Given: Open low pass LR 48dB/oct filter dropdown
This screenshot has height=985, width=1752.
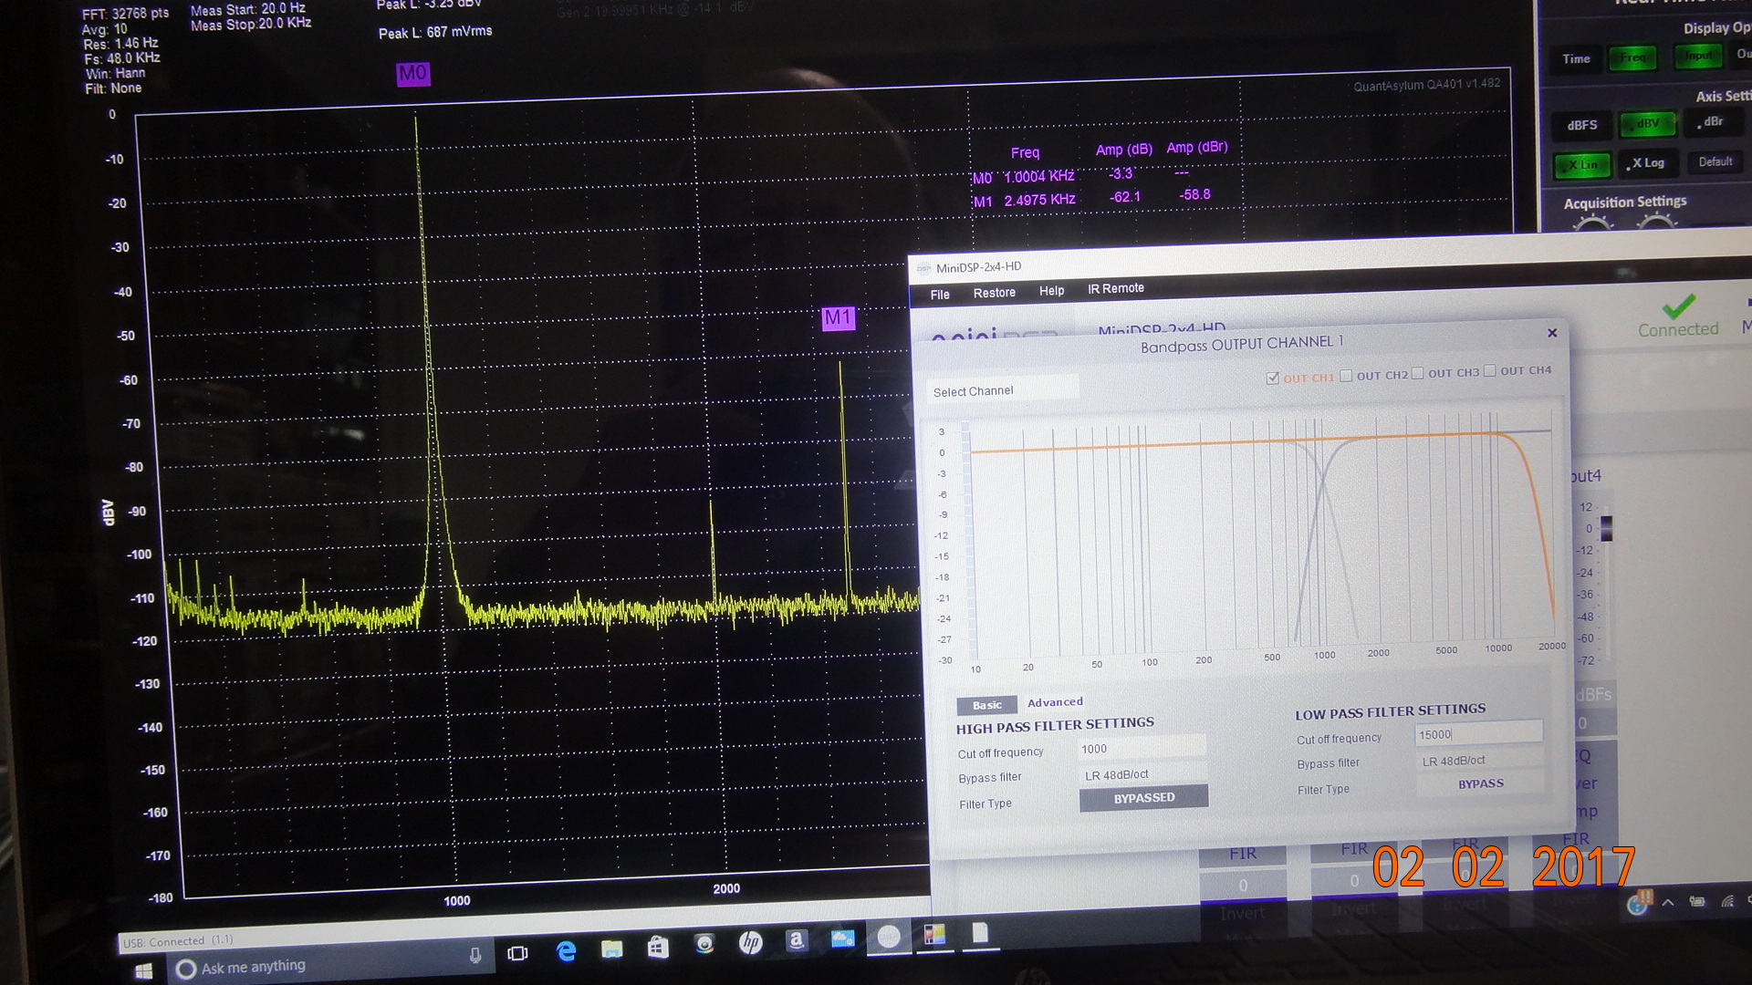Looking at the screenshot, I should [1479, 760].
